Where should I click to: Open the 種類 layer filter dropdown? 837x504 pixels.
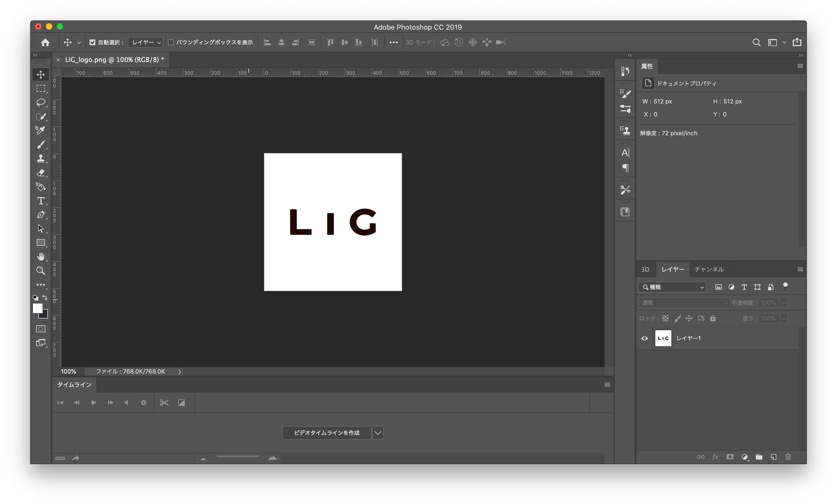(x=672, y=287)
